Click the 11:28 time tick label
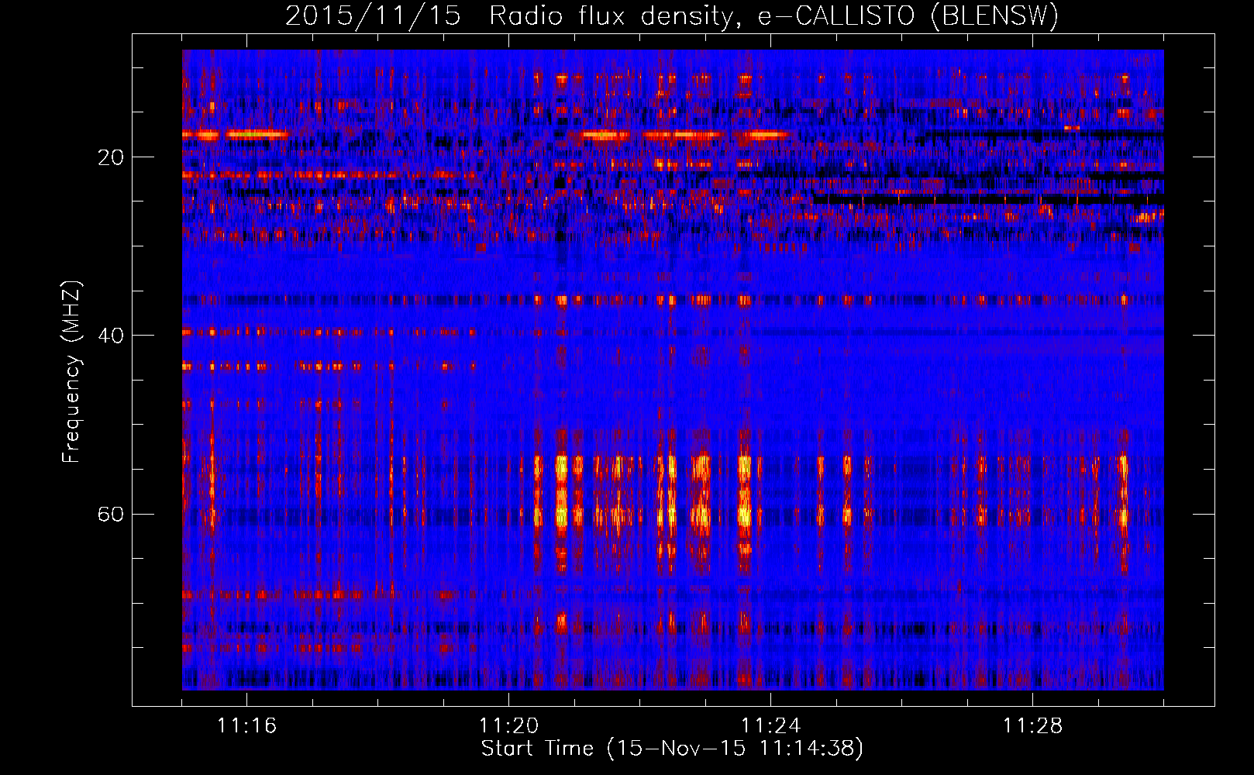Screen dimensions: 1254x775 pyautogui.click(x=1032, y=726)
